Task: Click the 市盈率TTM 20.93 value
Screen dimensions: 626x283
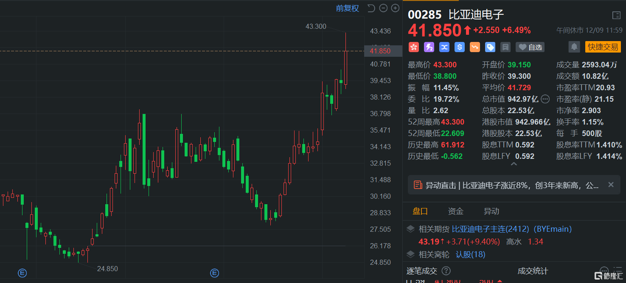Action: click(605, 88)
